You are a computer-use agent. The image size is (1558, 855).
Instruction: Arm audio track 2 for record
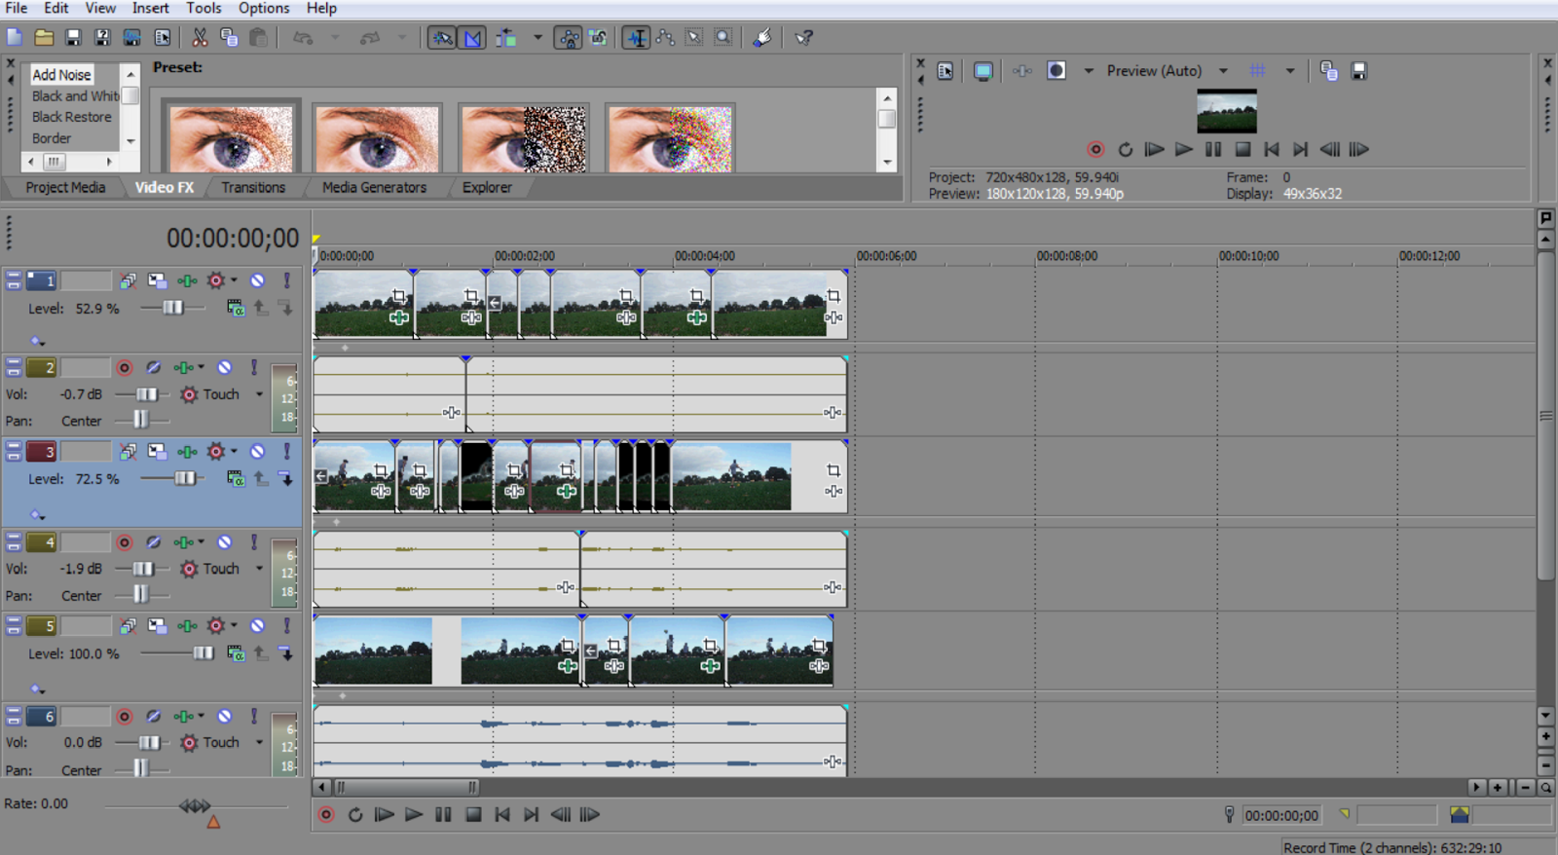point(125,367)
